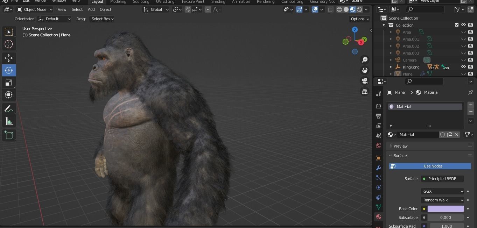Collapse the Collection tree
Screen dimensions: 477x228
(x=384, y=25)
